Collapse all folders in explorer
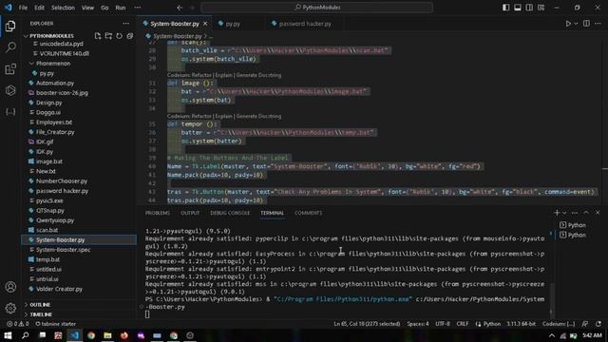608x342 pixels. [x=130, y=36]
